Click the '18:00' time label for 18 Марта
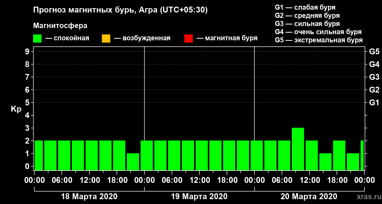 click(117, 180)
